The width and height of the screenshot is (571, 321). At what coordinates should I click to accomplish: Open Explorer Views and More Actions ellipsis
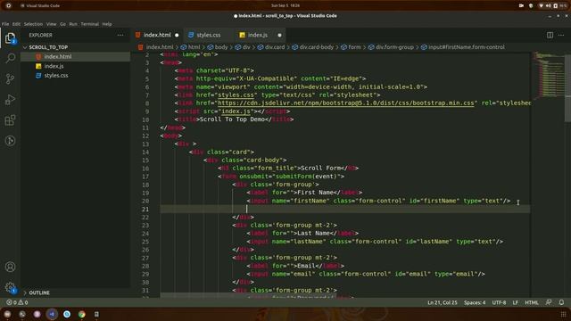tap(120, 36)
